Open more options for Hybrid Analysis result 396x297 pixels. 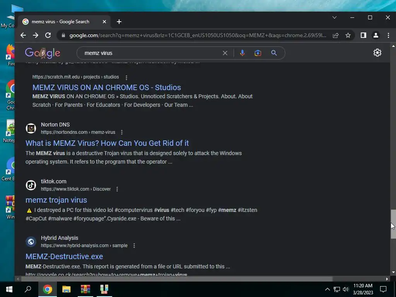click(134, 246)
